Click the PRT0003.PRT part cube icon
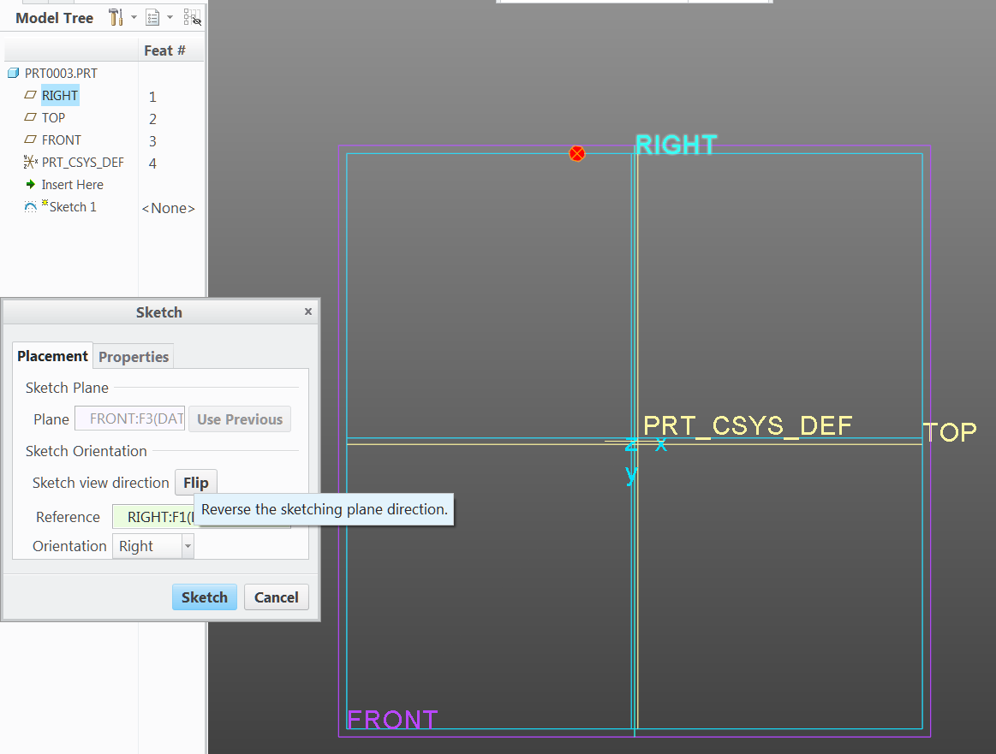This screenshot has width=996, height=754. pyautogui.click(x=14, y=73)
